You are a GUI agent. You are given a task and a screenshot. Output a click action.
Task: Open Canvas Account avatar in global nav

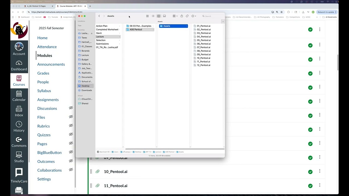coord(19,47)
